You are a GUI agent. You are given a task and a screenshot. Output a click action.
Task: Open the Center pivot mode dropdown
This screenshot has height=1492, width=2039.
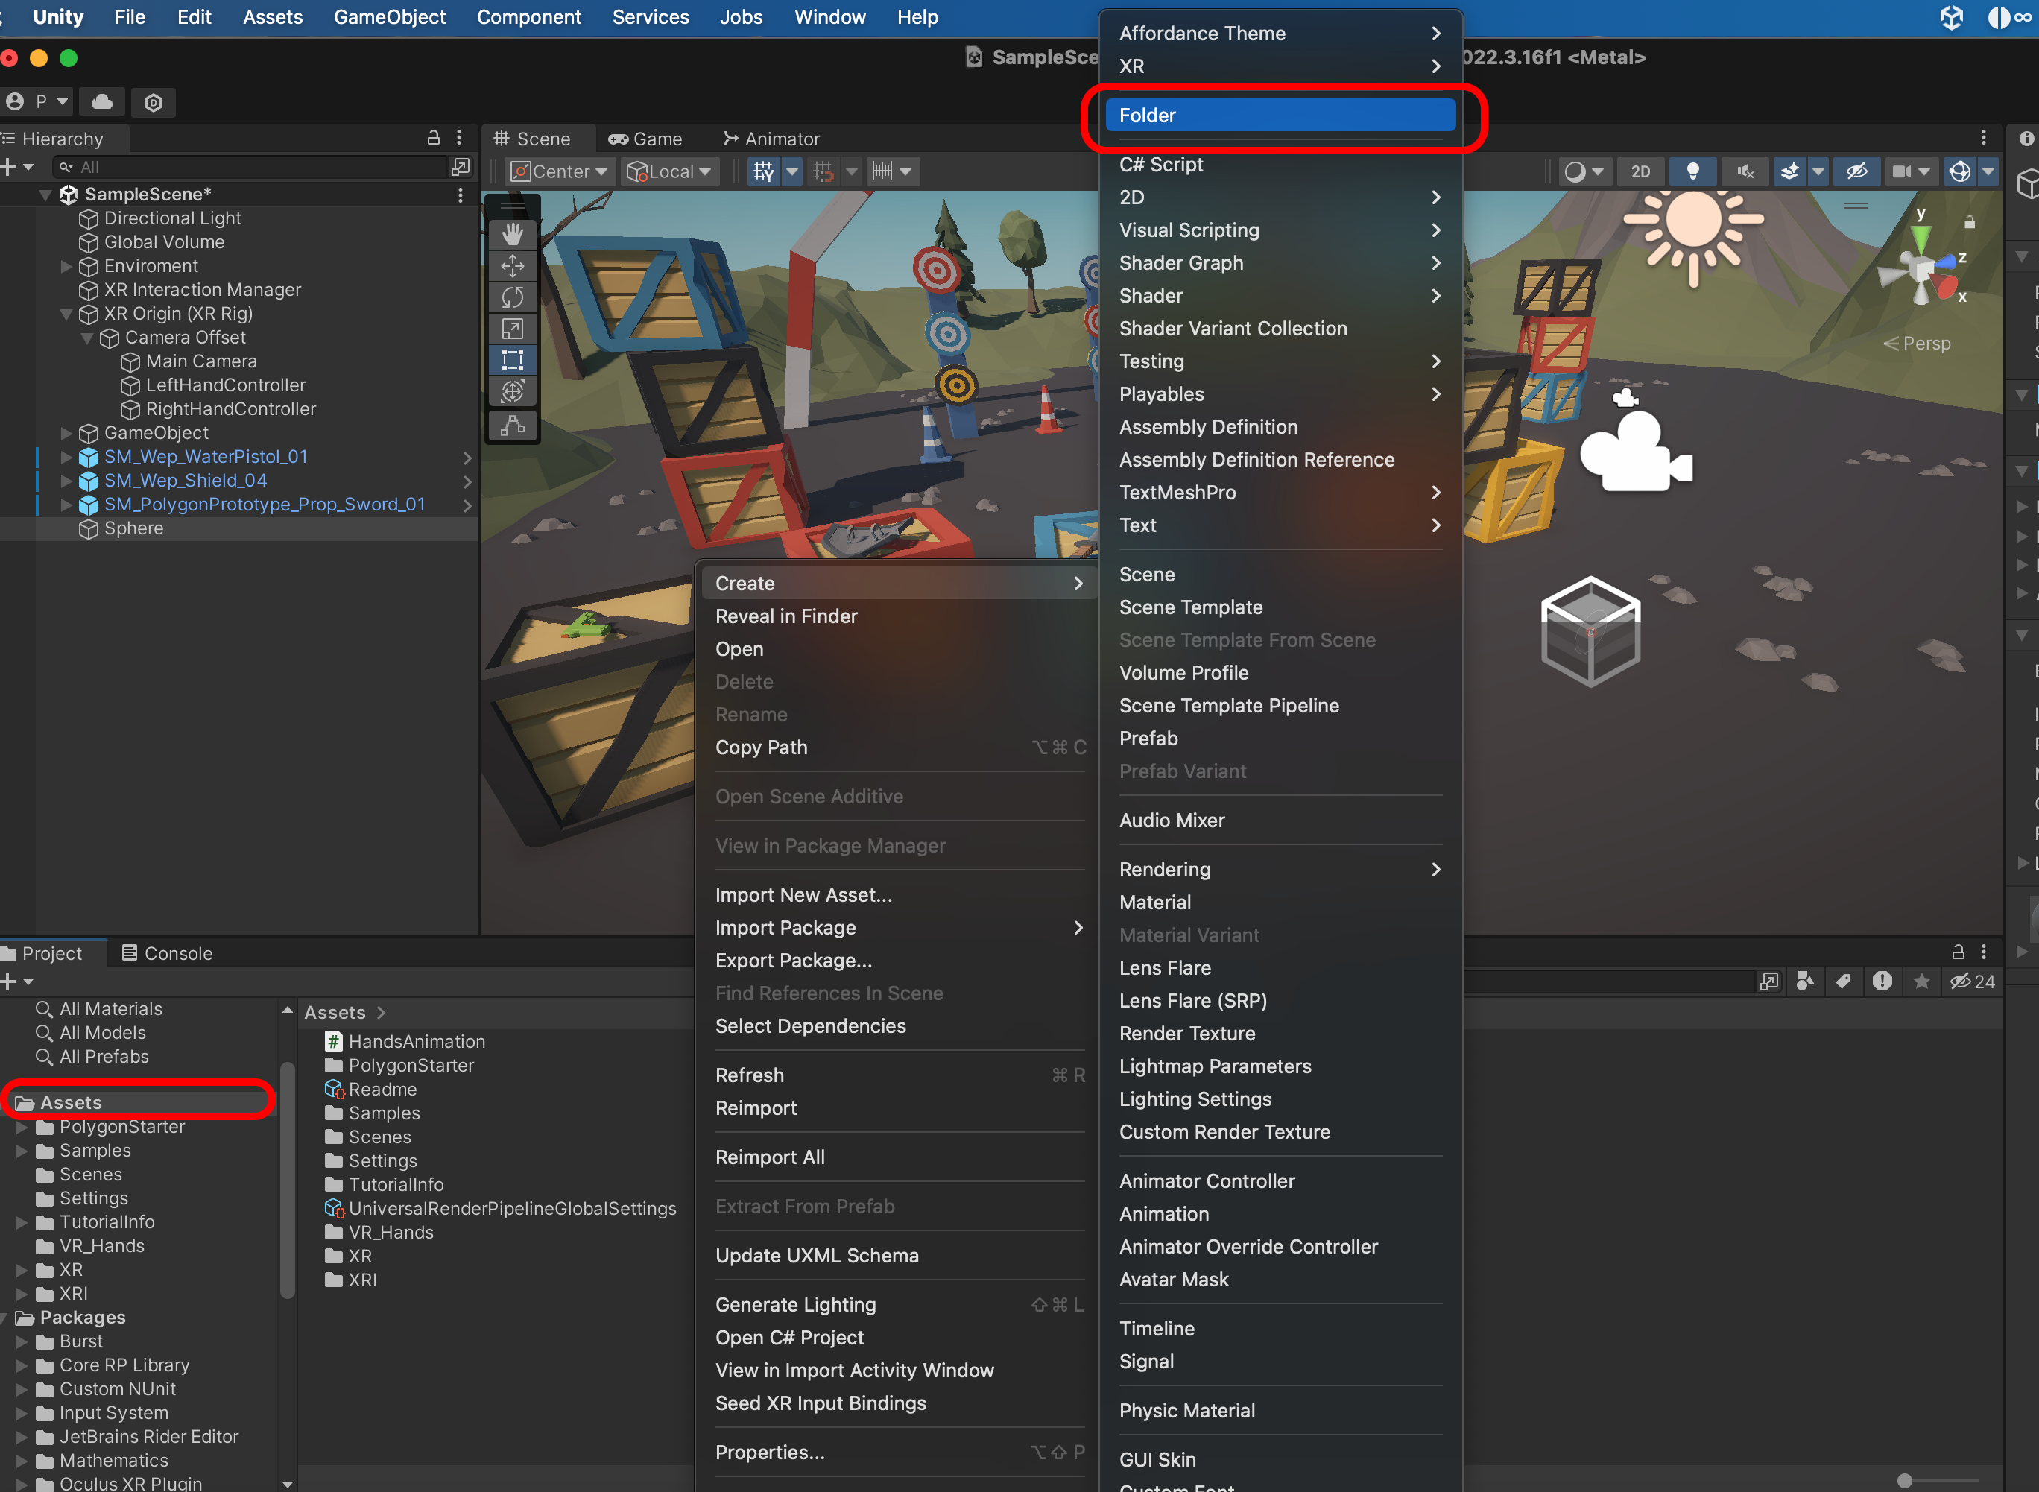(560, 171)
